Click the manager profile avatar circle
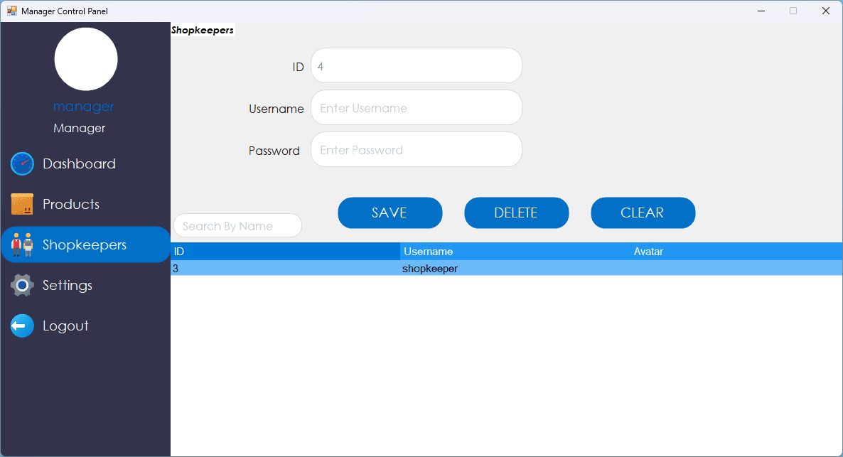Viewport: 843px width, 457px height. pos(86,59)
